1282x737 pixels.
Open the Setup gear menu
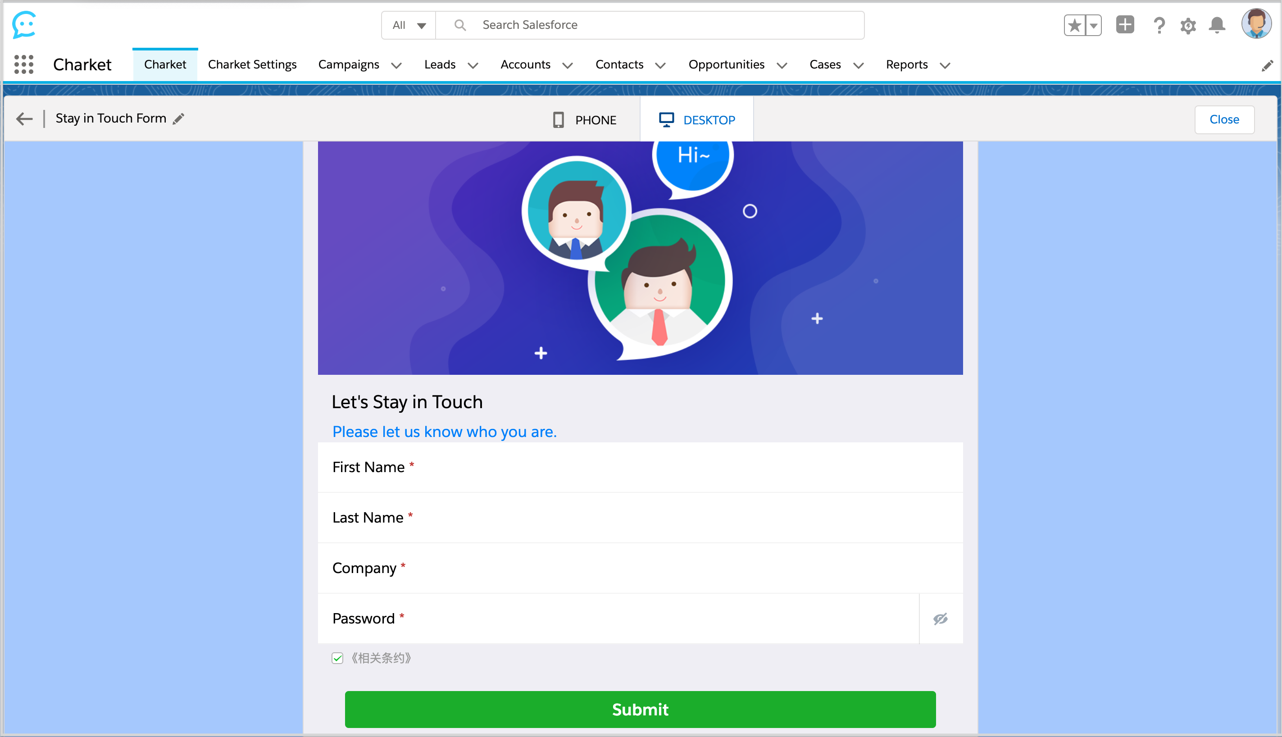coord(1188,25)
